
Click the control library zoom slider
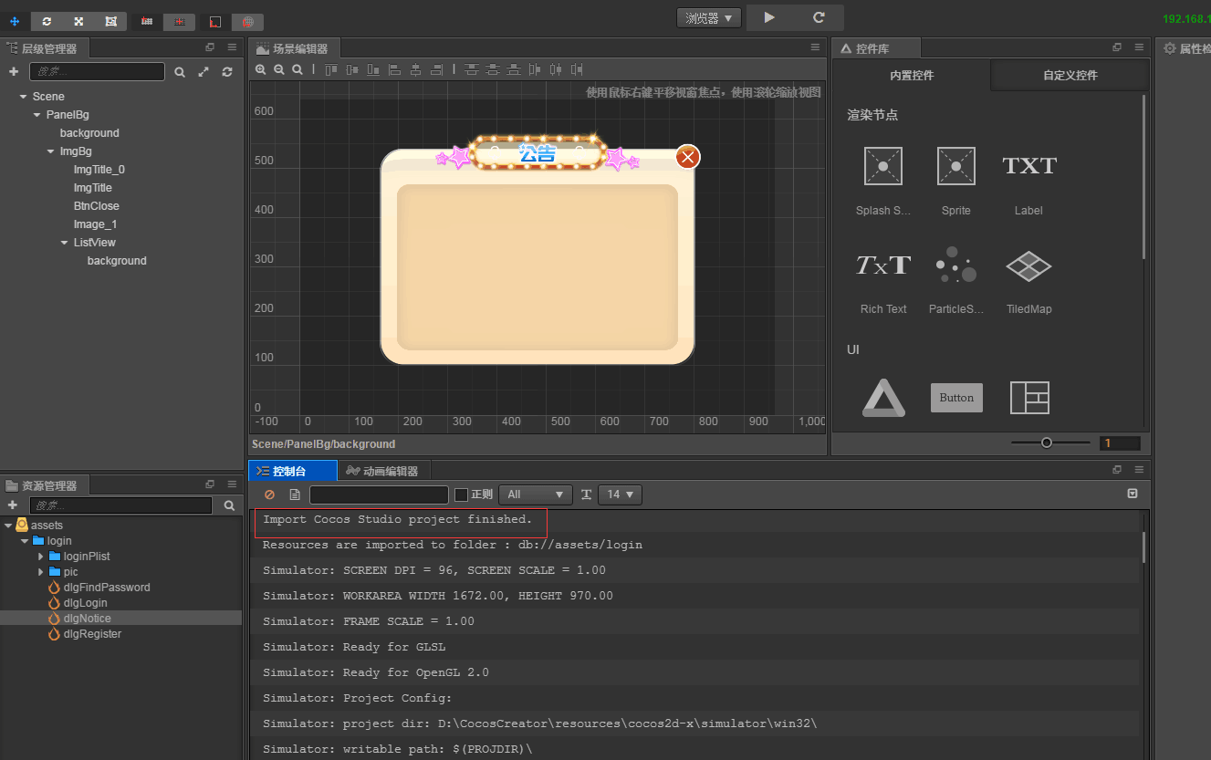point(1047,442)
